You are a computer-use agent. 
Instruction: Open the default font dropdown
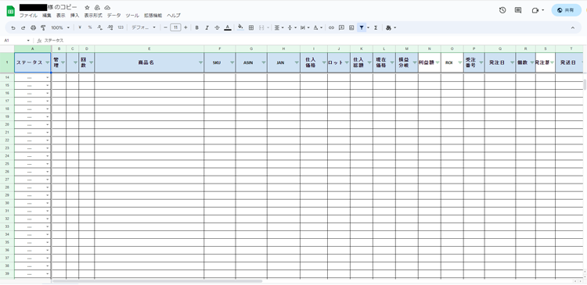143,27
